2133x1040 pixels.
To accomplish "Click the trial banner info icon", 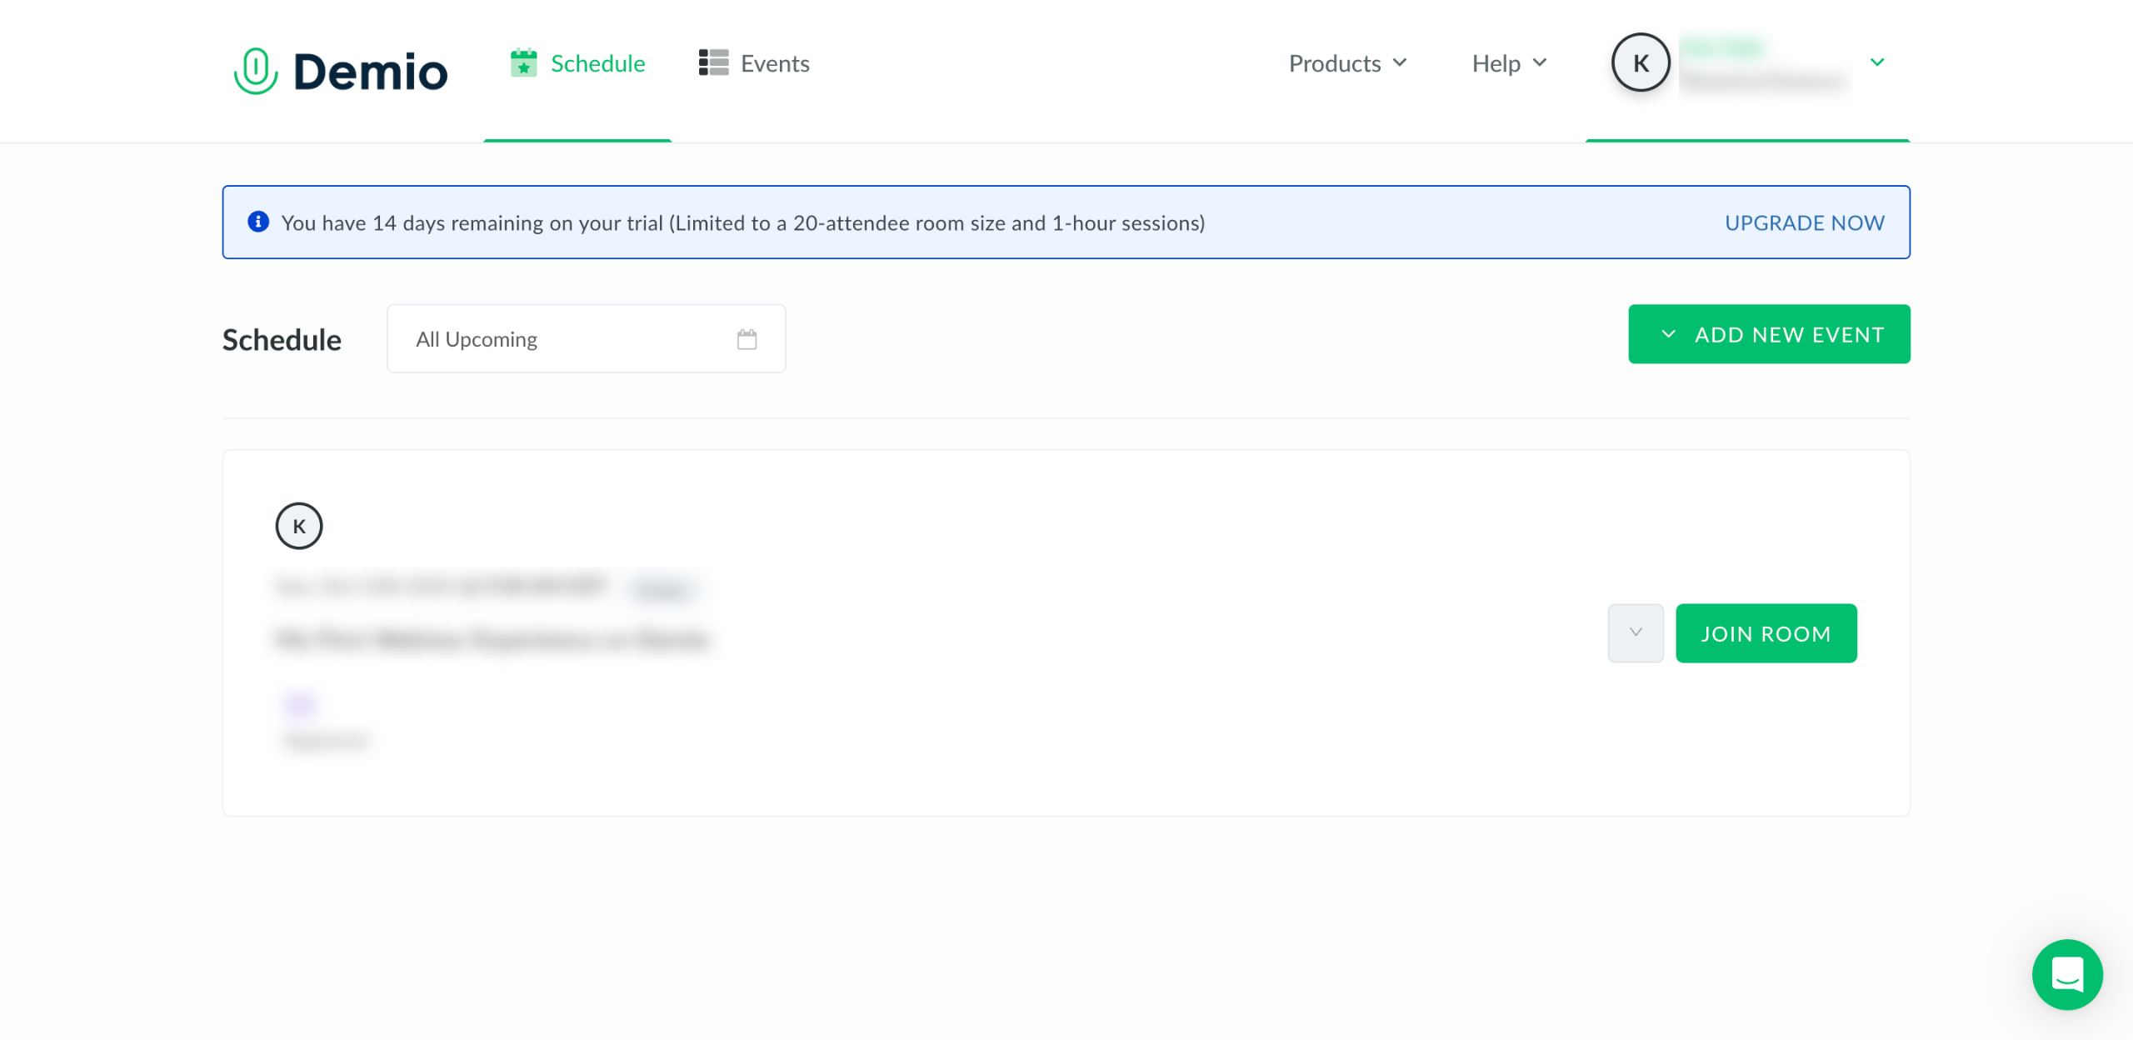I will pyautogui.click(x=258, y=222).
